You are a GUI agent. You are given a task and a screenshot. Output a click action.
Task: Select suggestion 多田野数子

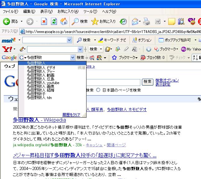(52, 94)
